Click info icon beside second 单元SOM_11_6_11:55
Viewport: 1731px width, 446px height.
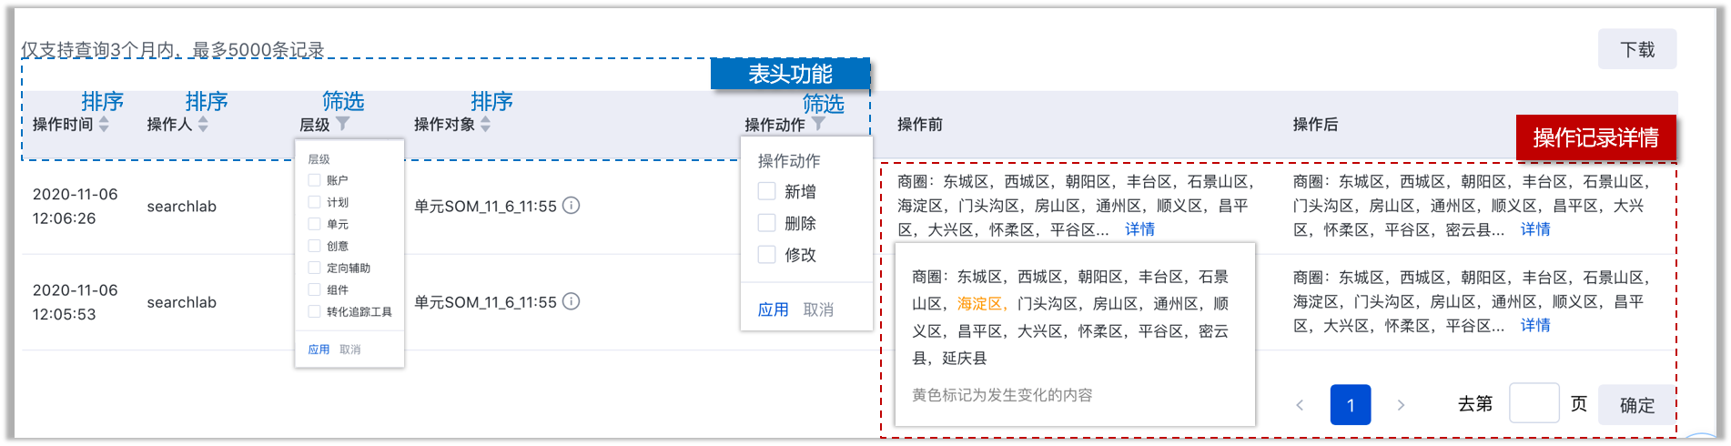point(571,301)
